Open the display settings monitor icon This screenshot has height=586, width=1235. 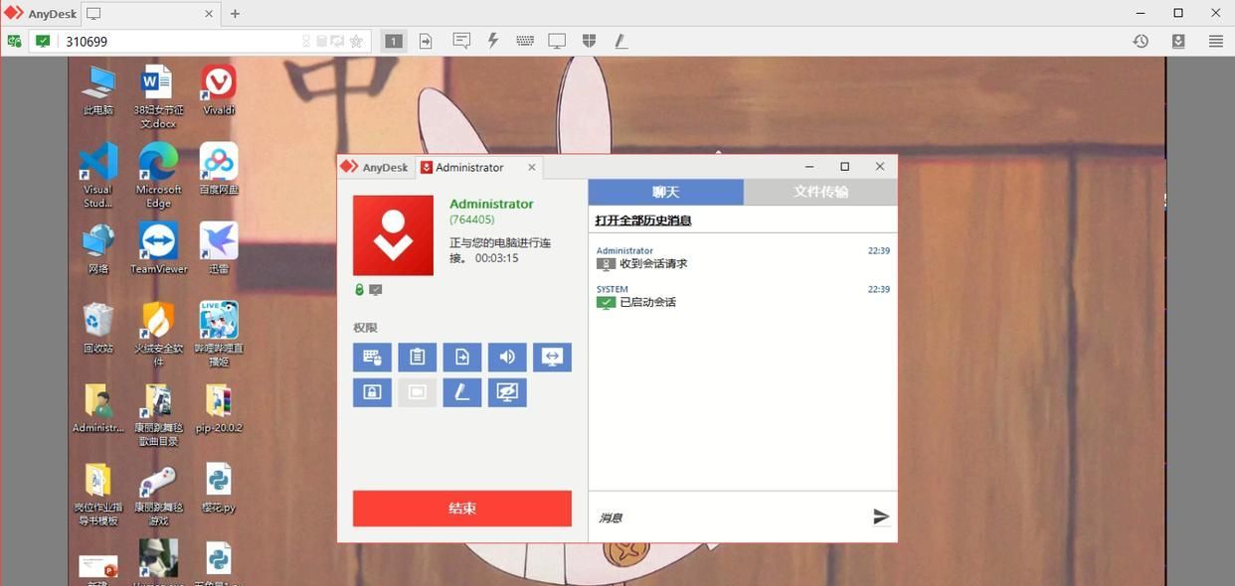tap(557, 41)
